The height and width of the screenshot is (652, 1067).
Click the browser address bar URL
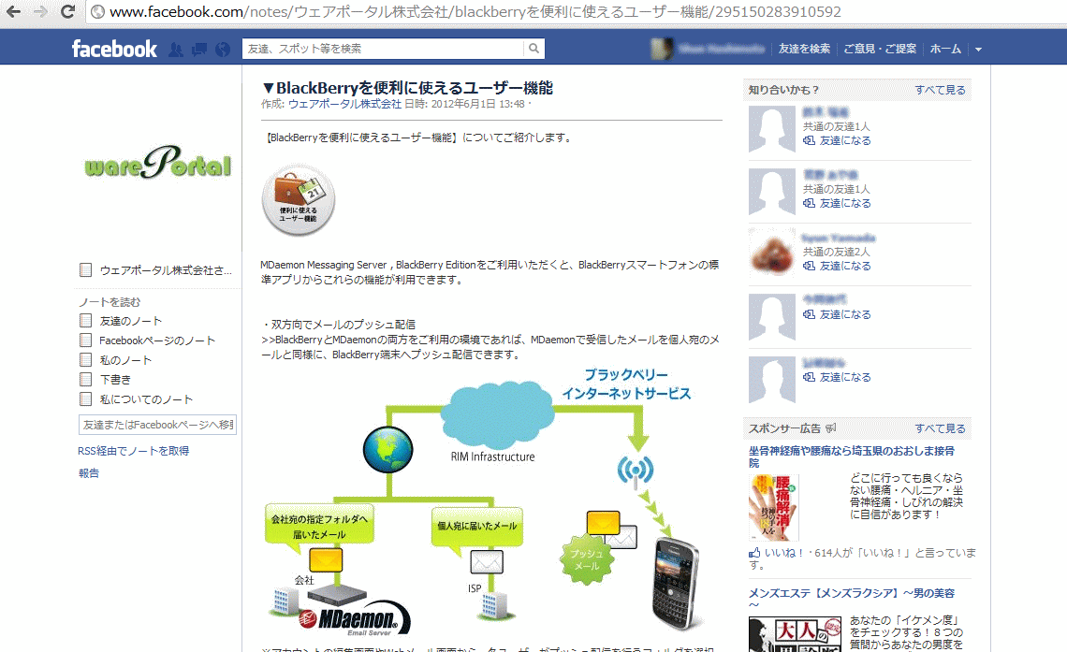point(475,11)
